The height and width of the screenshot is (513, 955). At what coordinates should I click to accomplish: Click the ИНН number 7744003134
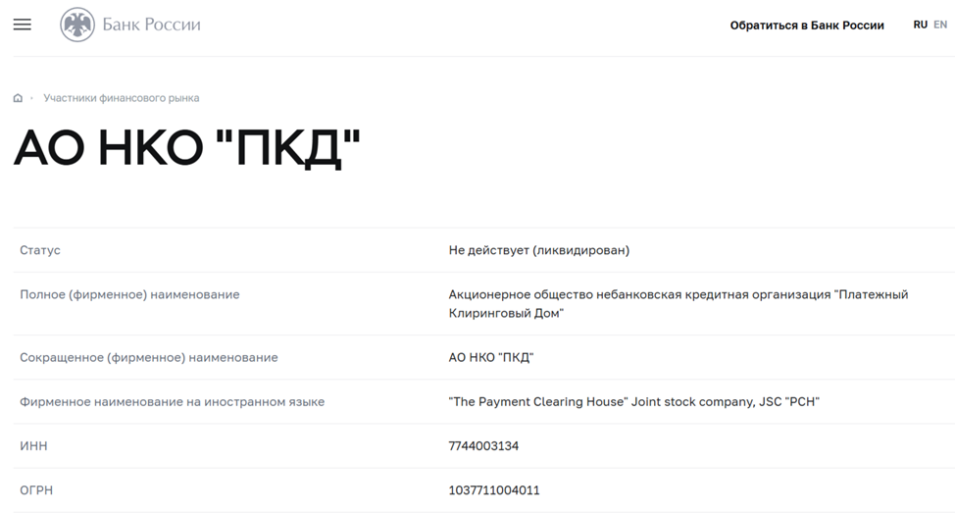click(483, 446)
